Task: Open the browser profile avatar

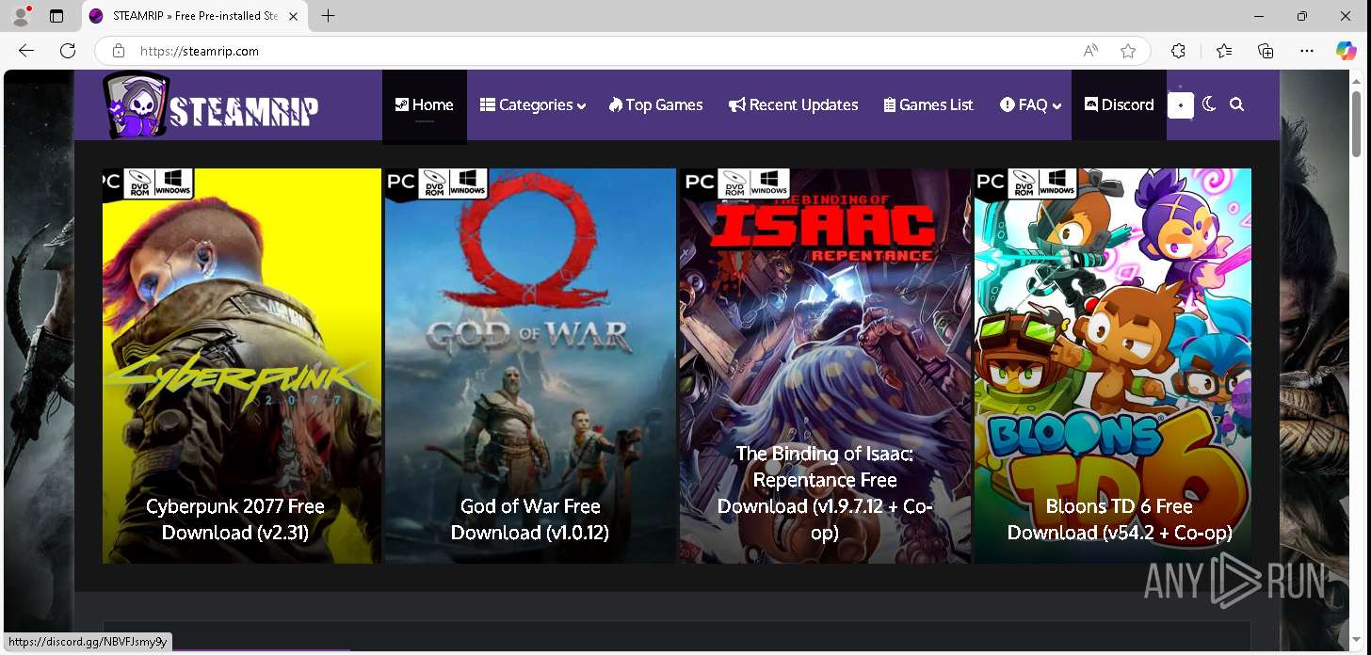Action: pyautogui.click(x=21, y=16)
